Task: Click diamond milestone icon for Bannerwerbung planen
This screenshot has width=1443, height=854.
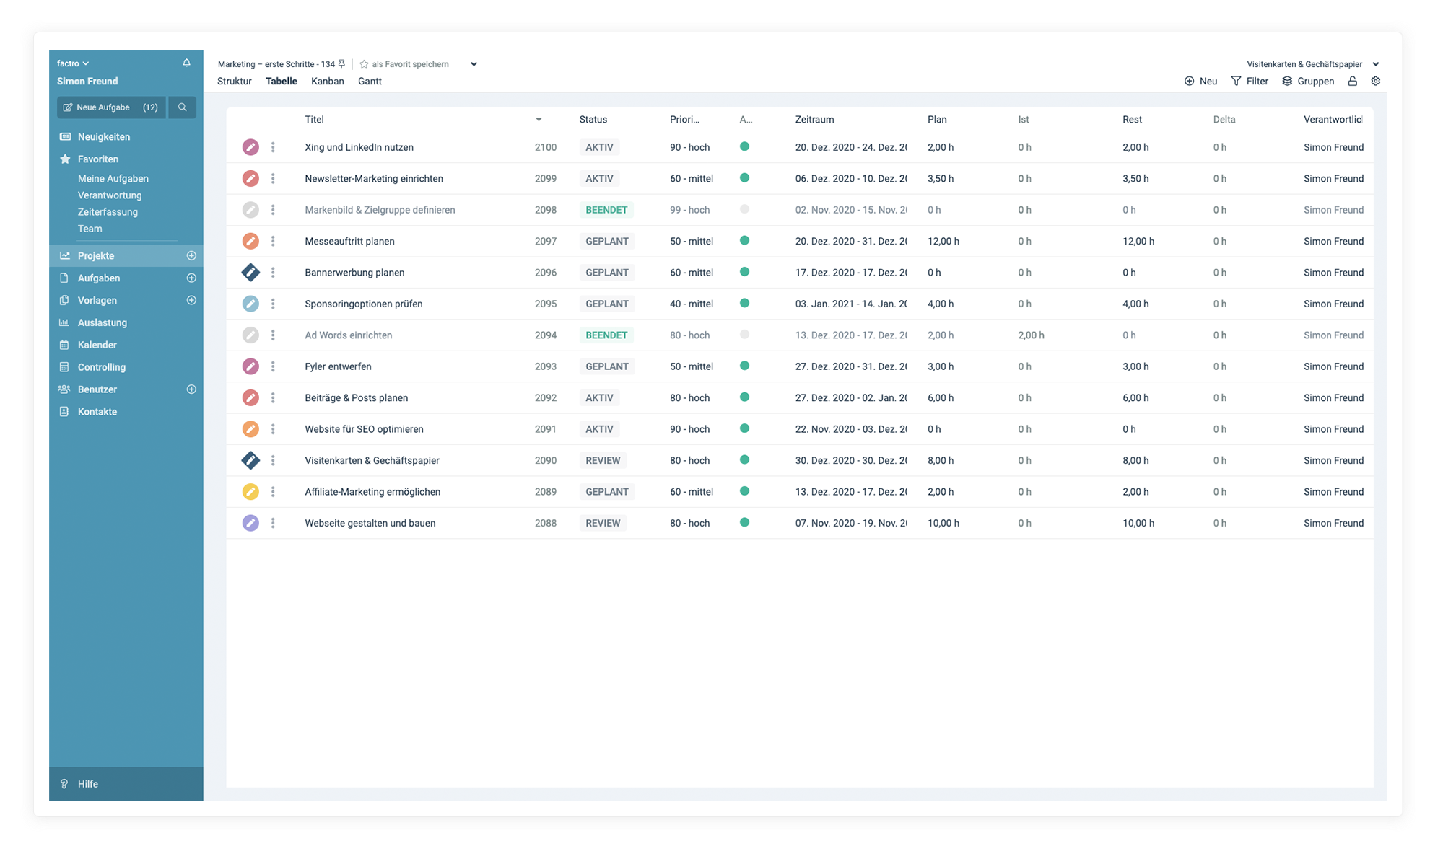Action: [250, 273]
